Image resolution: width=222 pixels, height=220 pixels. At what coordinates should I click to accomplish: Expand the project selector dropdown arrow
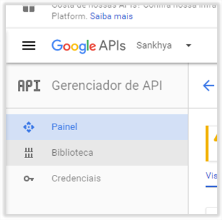tap(189, 46)
